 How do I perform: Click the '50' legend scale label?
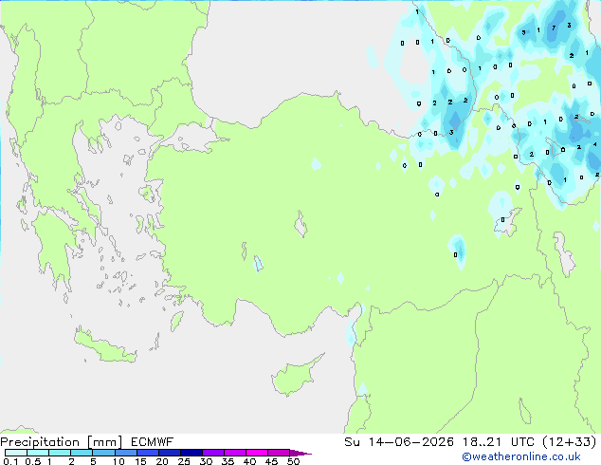[293, 461]
